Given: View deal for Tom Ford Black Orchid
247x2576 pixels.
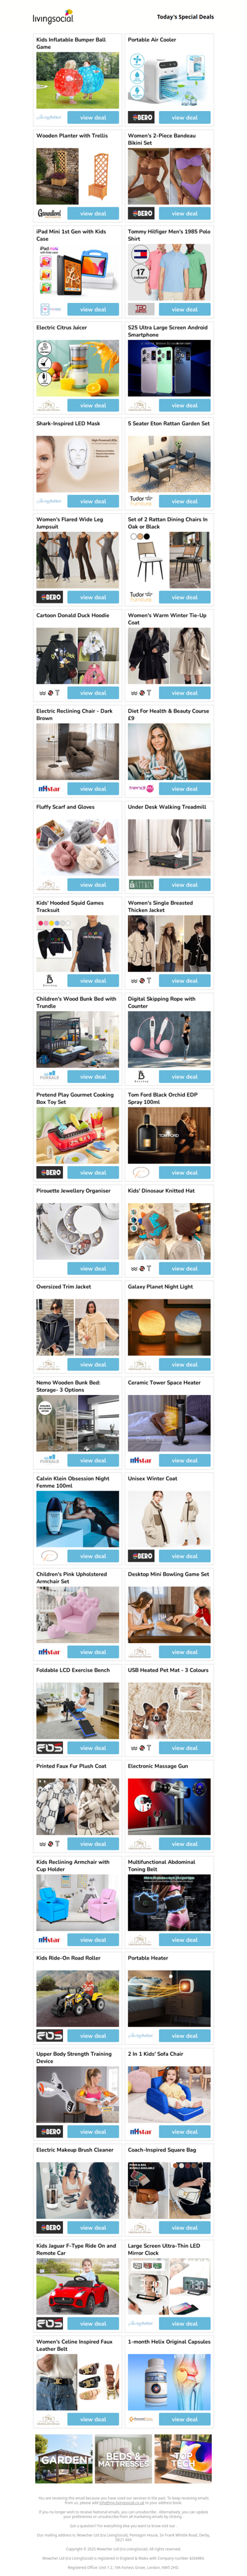Looking at the screenshot, I should (185, 1173).
